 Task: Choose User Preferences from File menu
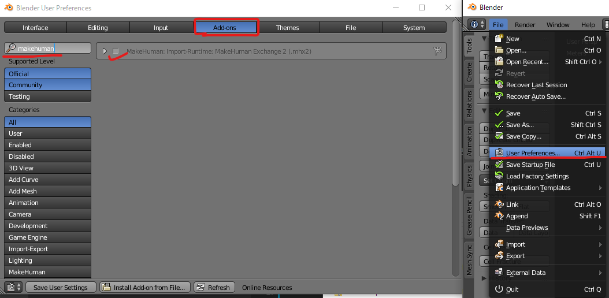[x=547, y=153]
